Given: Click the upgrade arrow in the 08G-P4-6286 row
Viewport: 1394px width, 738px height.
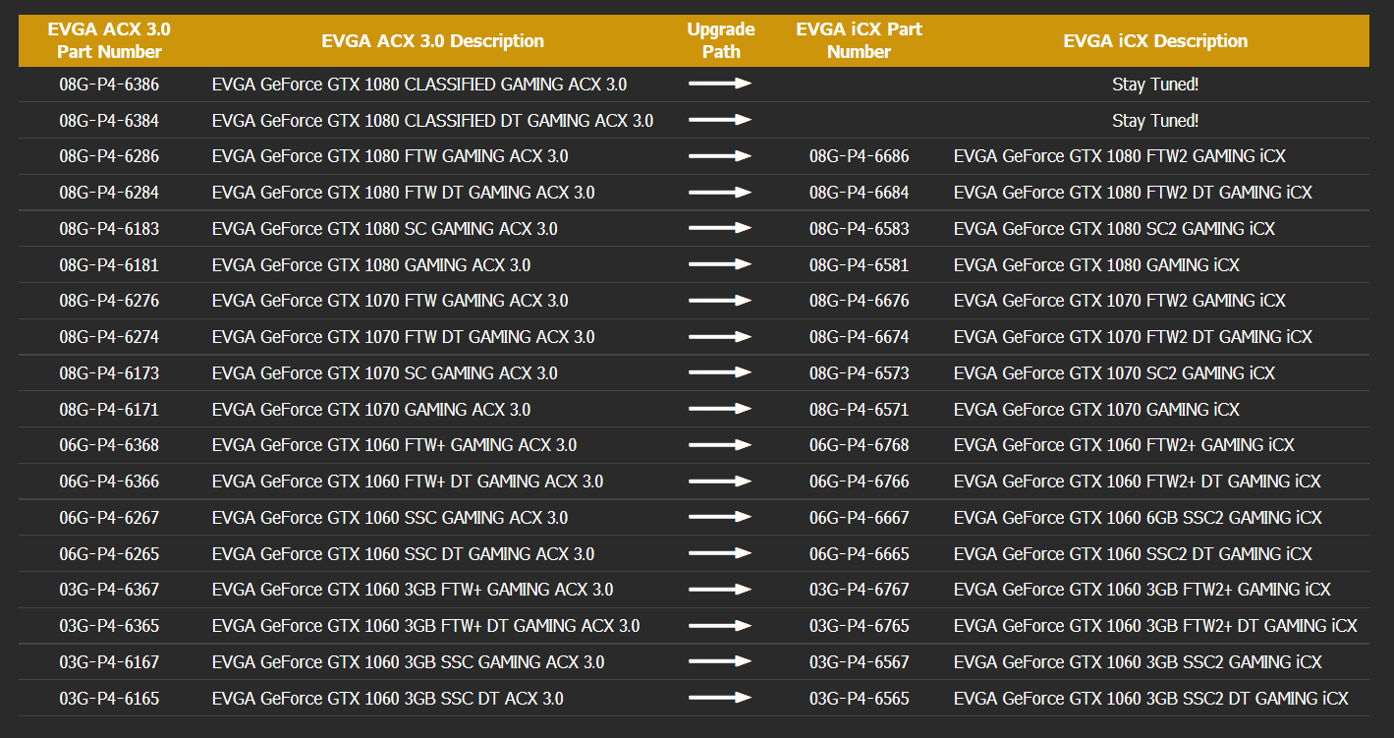Looking at the screenshot, I should (720, 156).
